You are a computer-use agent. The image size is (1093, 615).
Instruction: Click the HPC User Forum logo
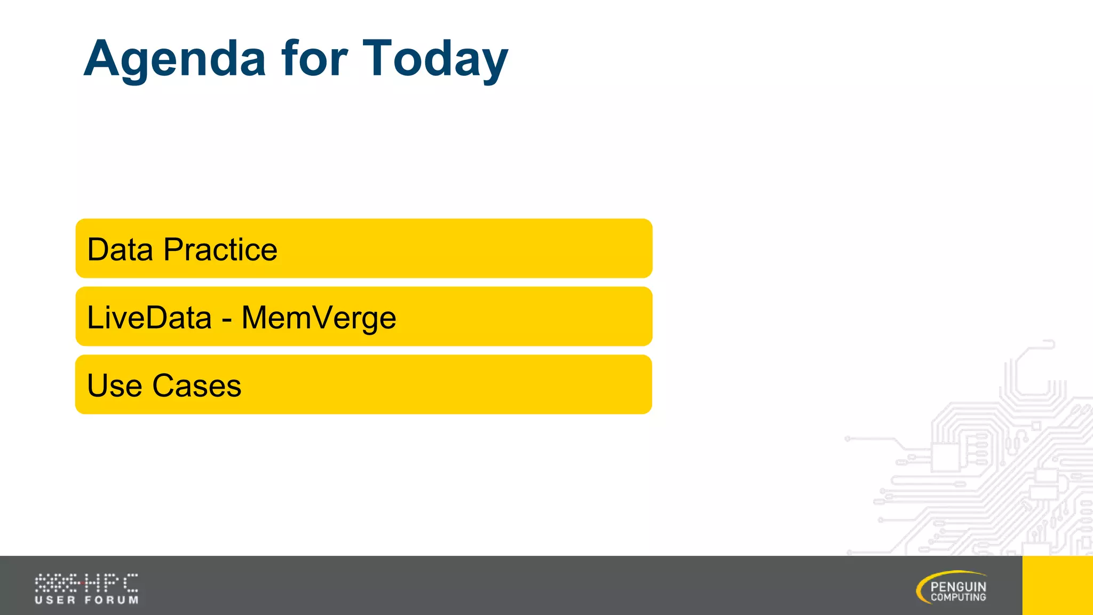(86, 589)
